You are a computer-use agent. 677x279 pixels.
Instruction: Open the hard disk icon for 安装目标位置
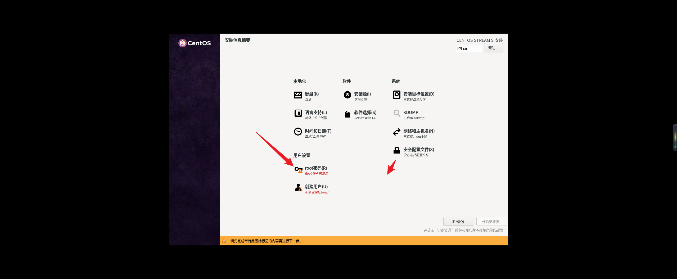pos(396,95)
